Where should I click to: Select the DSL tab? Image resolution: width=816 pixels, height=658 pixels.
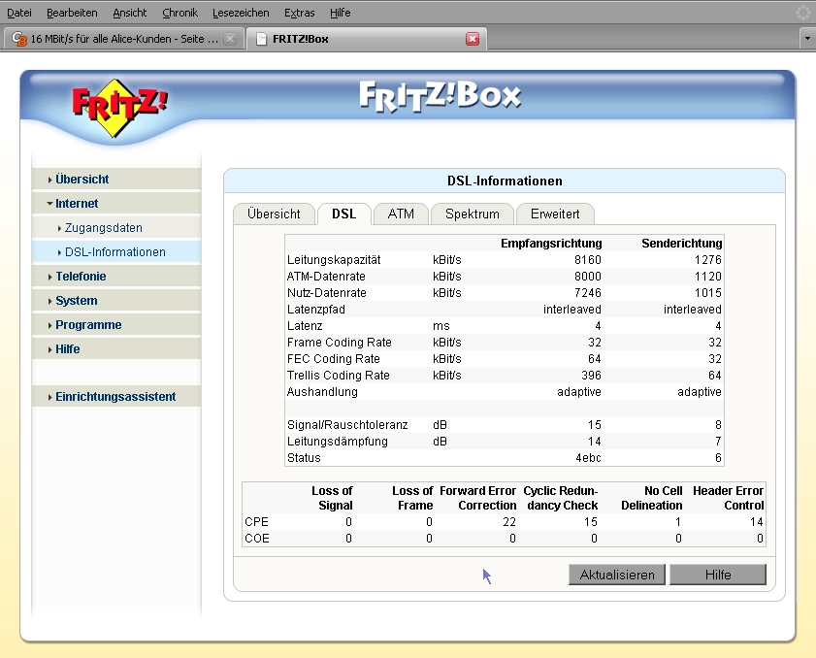click(x=344, y=214)
